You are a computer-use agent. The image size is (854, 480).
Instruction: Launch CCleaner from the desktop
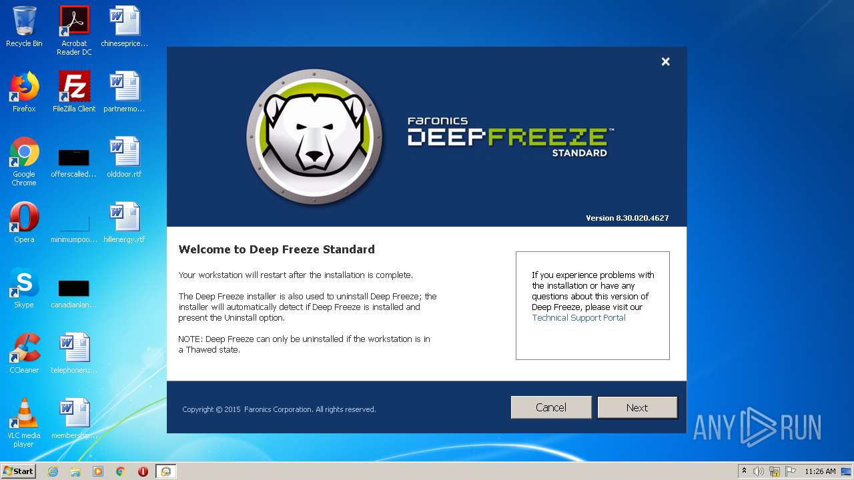pyautogui.click(x=24, y=353)
